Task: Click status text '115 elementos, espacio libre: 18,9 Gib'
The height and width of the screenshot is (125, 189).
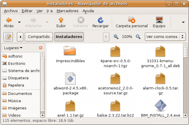Action: pyautogui.click(x=38, y=120)
